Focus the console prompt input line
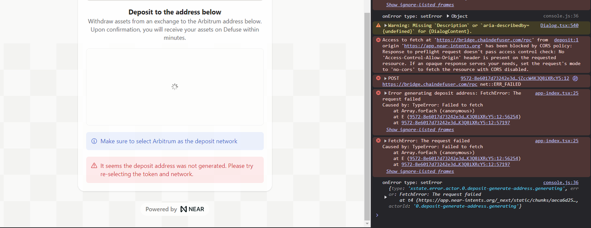 pyautogui.click(x=485, y=215)
